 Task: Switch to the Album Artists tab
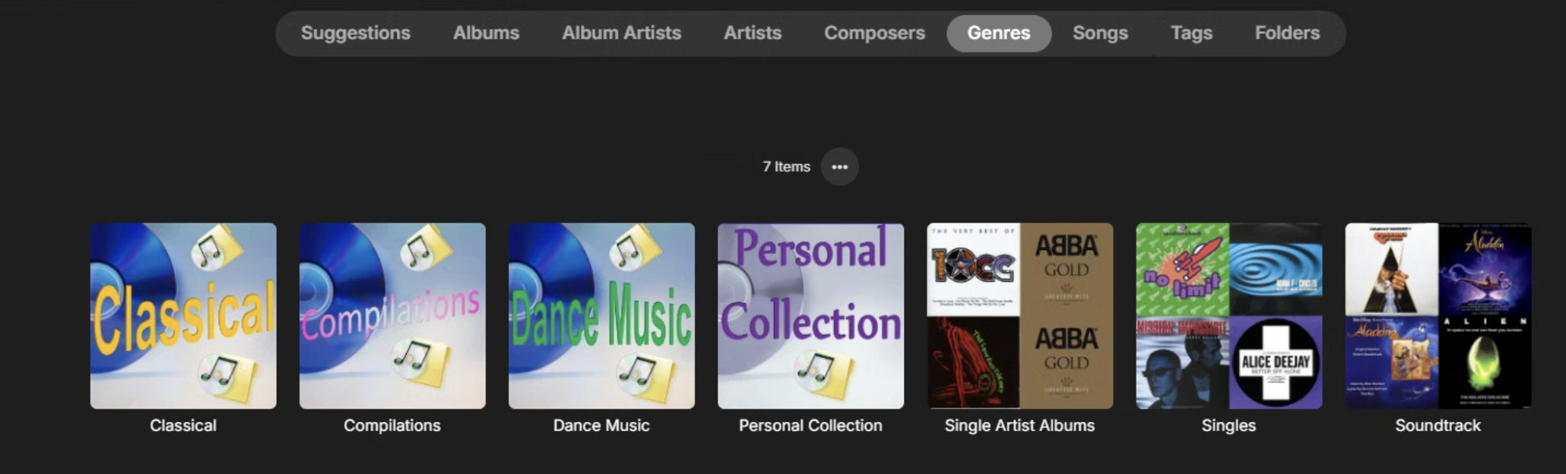[620, 33]
